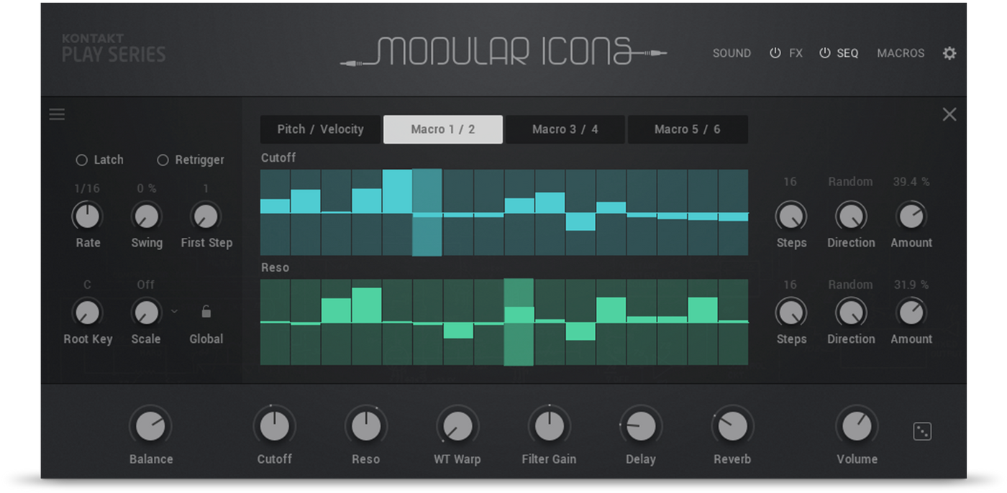Click the 39.4 % amount value
The width and height of the screenshot is (1007, 493).
pyautogui.click(x=911, y=182)
